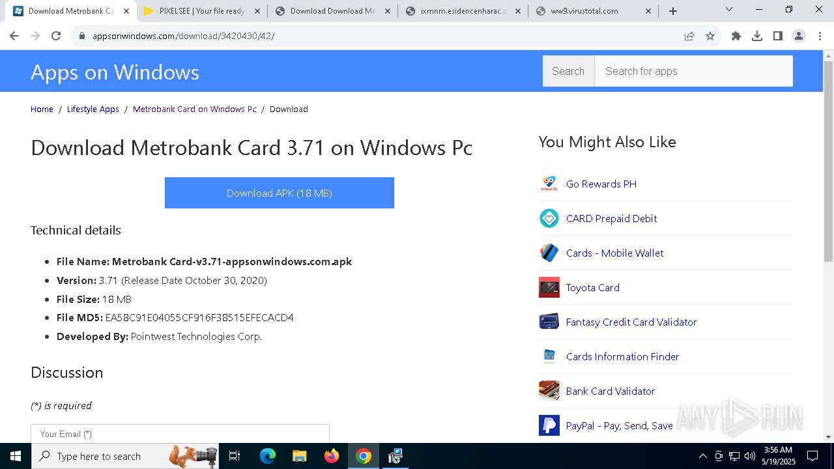Bookmark this page with the star icon
834x469 pixels.
pyautogui.click(x=710, y=36)
